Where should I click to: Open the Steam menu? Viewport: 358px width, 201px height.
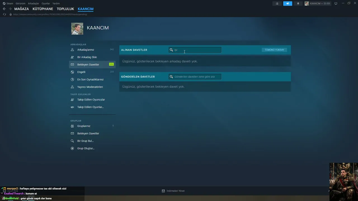point(10,3)
